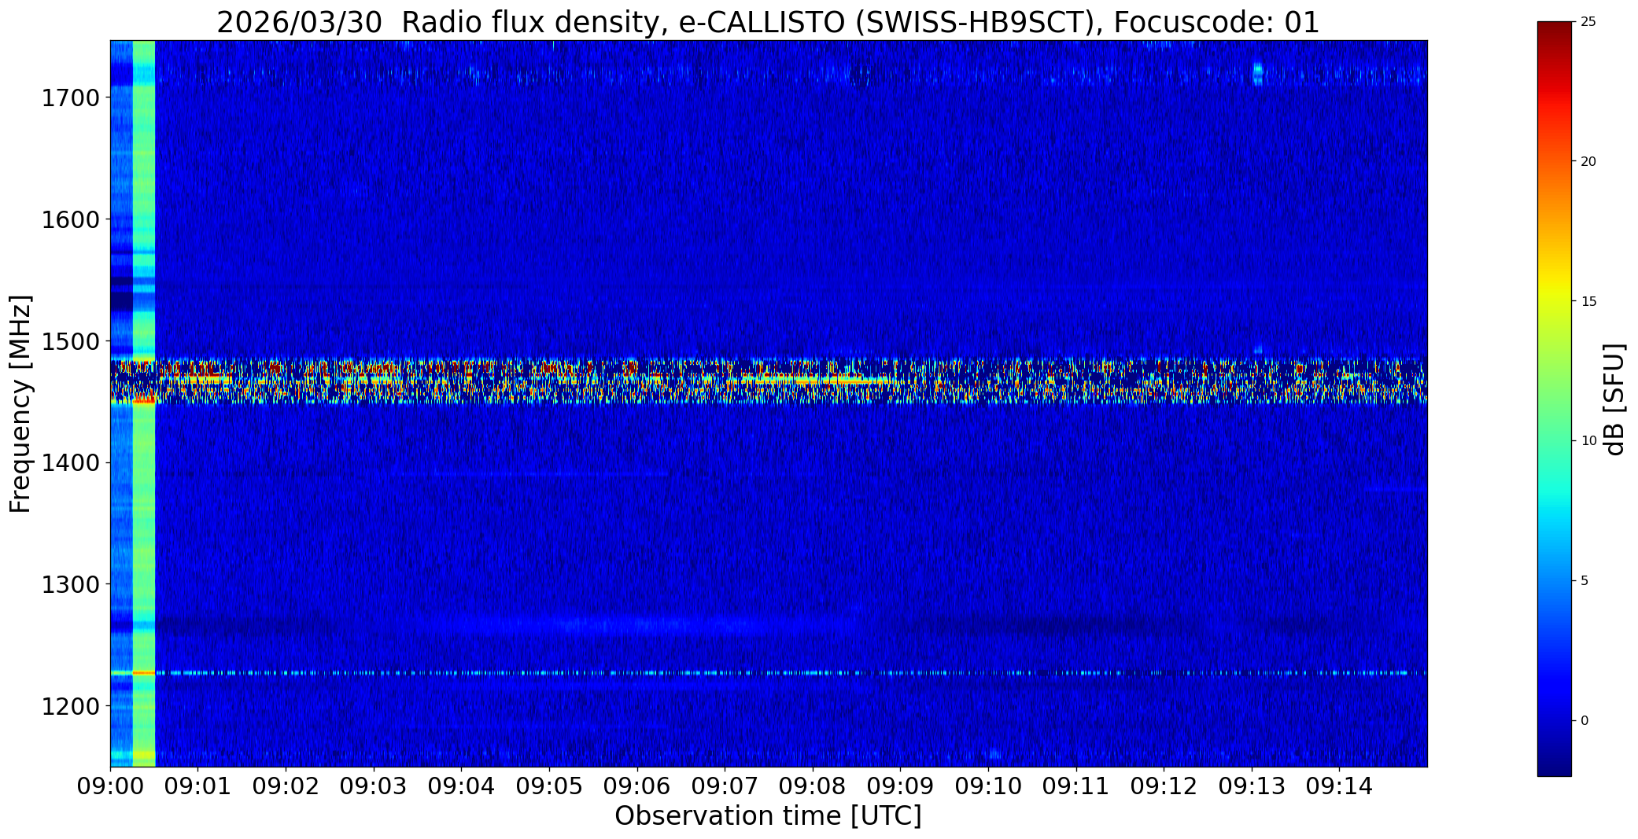Image resolution: width=1638 pixels, height=839 pixels.
Task: Click the 09:07 time tick label
Action: tap(725, 786)
